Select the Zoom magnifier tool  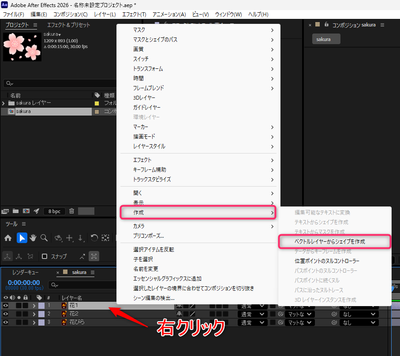pos(44,238)
